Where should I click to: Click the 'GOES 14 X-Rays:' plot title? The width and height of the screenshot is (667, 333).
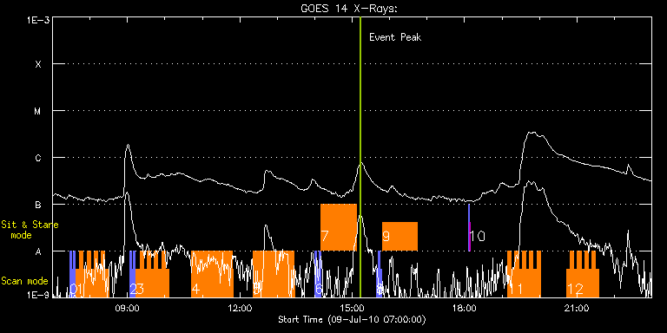coord(349,10)
